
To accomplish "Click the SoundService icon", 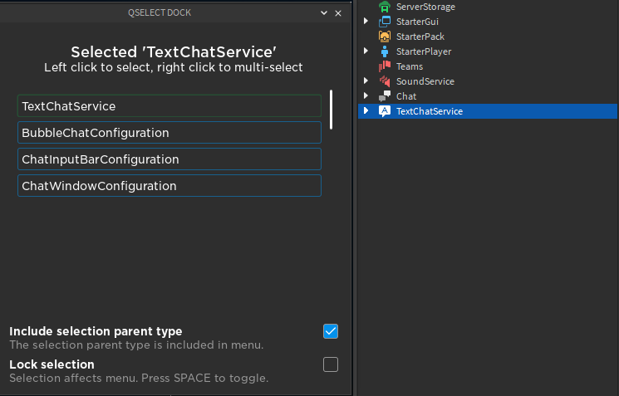I will click(385, 81).
